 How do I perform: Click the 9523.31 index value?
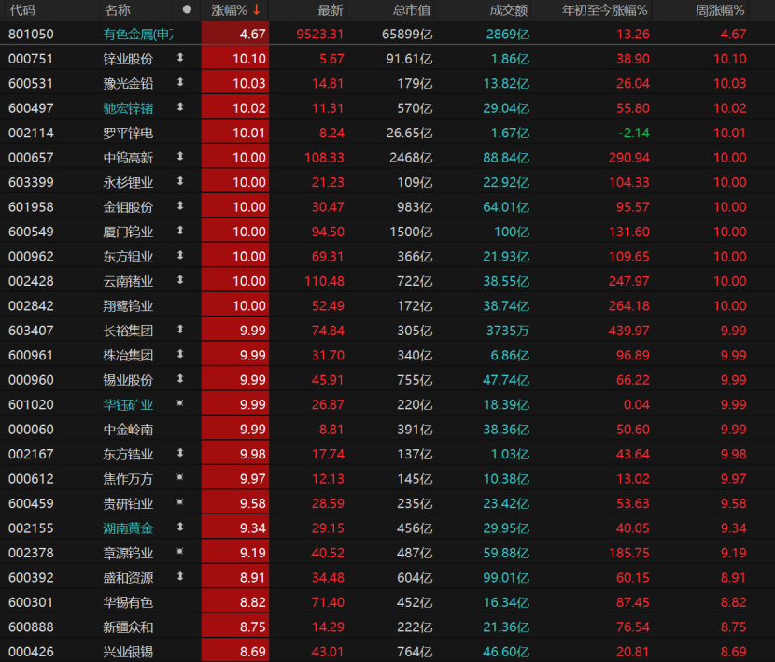click(x=319, y=35)
